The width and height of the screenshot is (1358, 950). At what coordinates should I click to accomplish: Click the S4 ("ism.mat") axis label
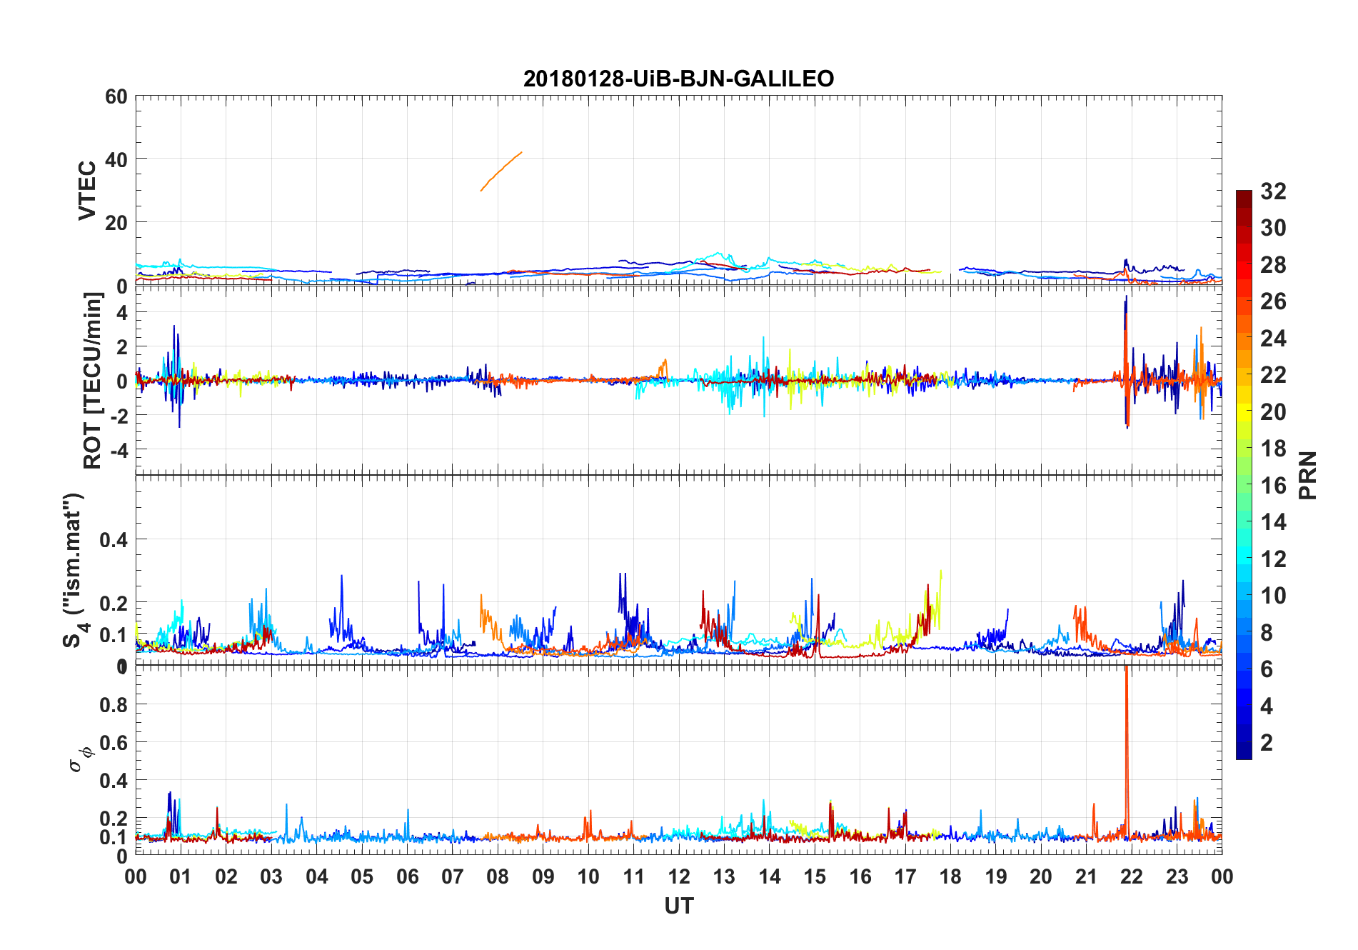click(74, 570)
